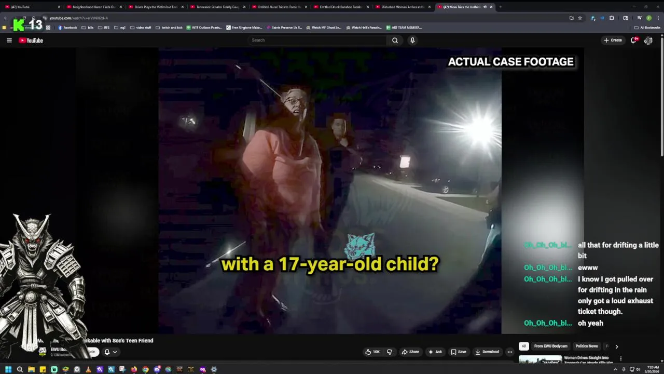
Task: Switch to Entitled Nurse Tries to Force tab
Action: pyautogui.click(x=279, y=7)
